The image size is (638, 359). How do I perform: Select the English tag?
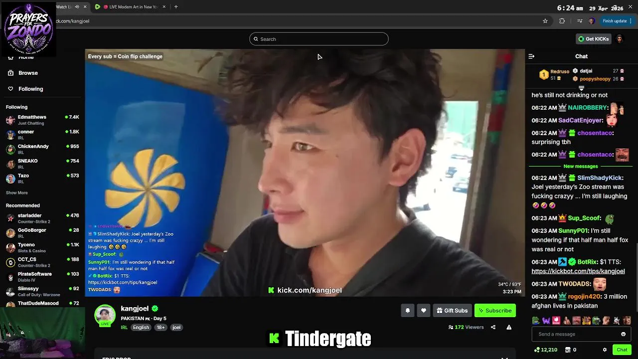coord(141,328)
